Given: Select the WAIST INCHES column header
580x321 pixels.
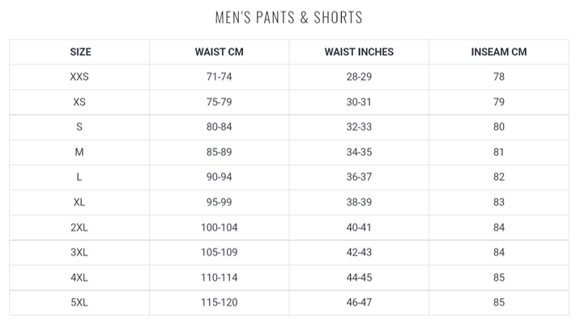Looking at the screenshot, I should 359,52.
